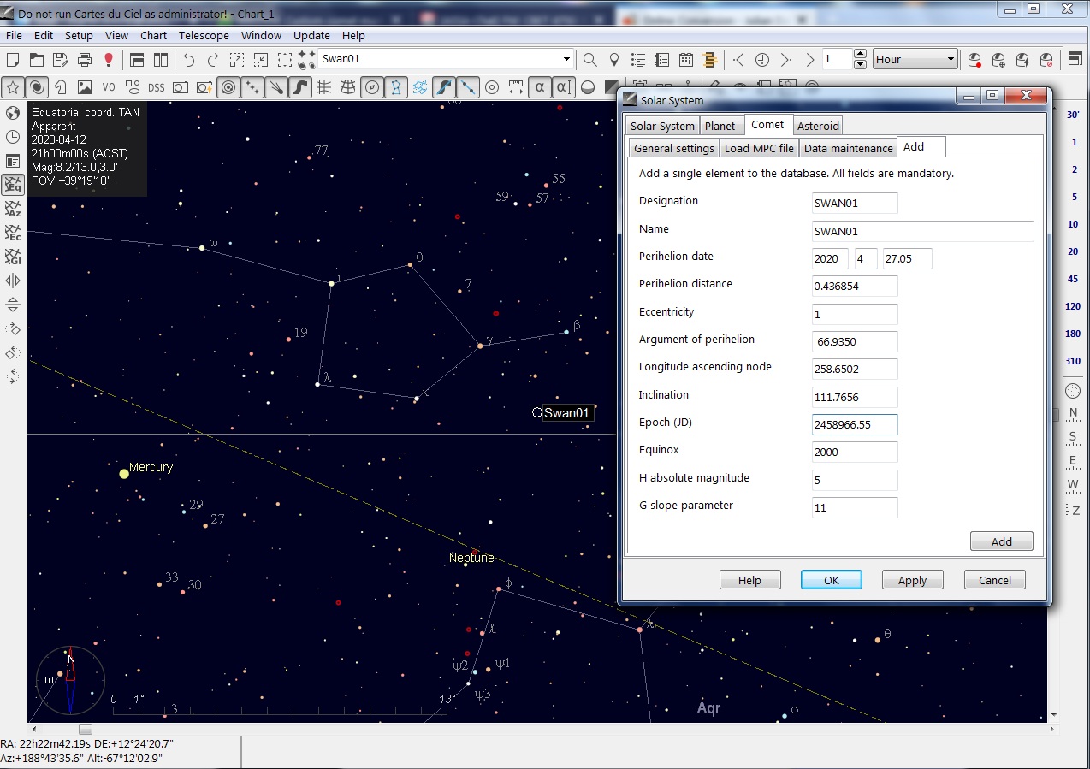Click the Apply button
This screenshot has width=1090, height=769.
912,580
